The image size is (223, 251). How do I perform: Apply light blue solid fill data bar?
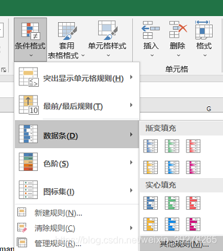tap(172, 224)
